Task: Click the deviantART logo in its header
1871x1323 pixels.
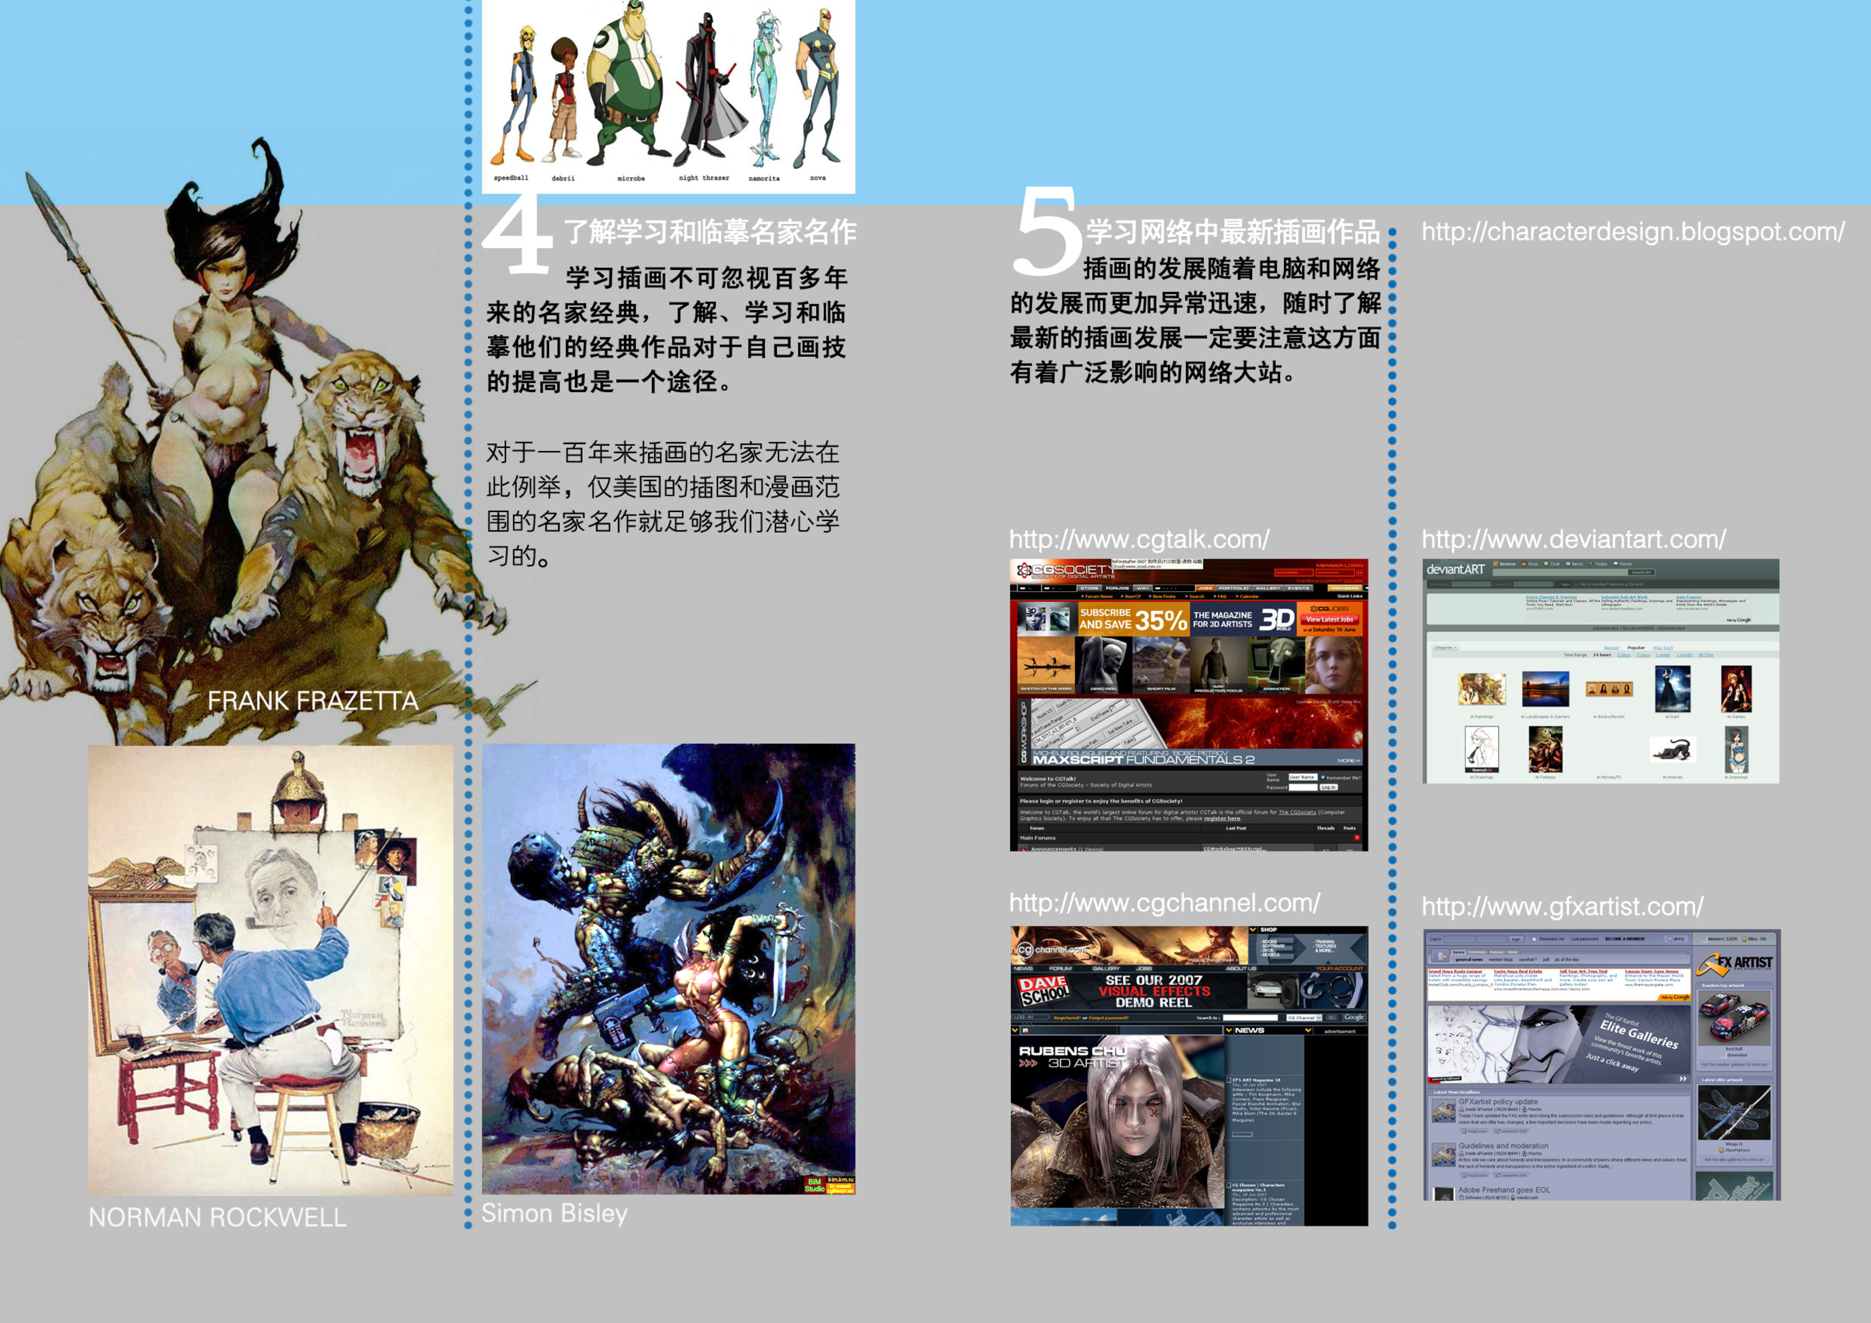Action: pyautogui.click(x=1455, y=570)
